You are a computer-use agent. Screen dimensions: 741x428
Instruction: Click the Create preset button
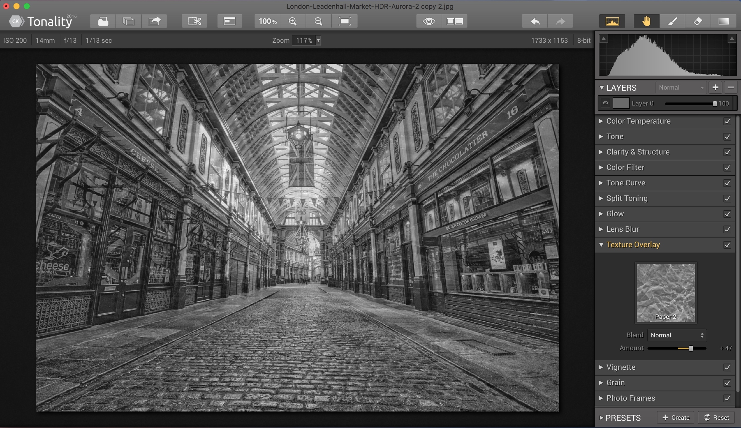(x=675, y=418)
